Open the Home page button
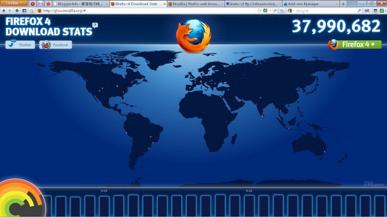The width and height of the screenshot is (387, 217). pos(17,11)
